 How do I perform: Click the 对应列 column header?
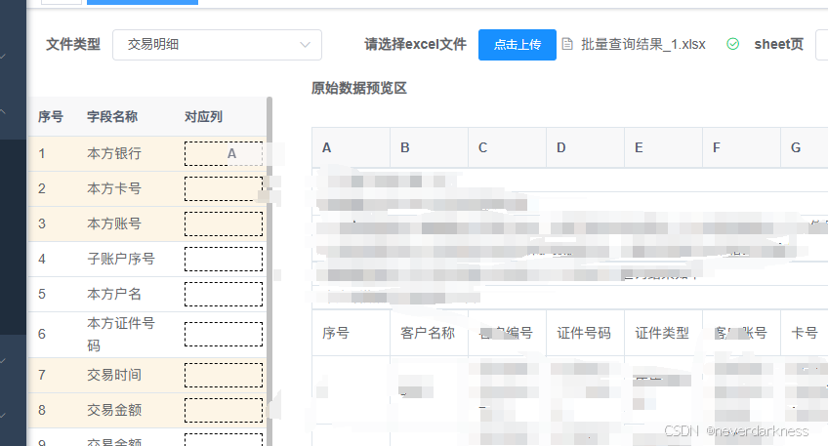pos(203,117)
